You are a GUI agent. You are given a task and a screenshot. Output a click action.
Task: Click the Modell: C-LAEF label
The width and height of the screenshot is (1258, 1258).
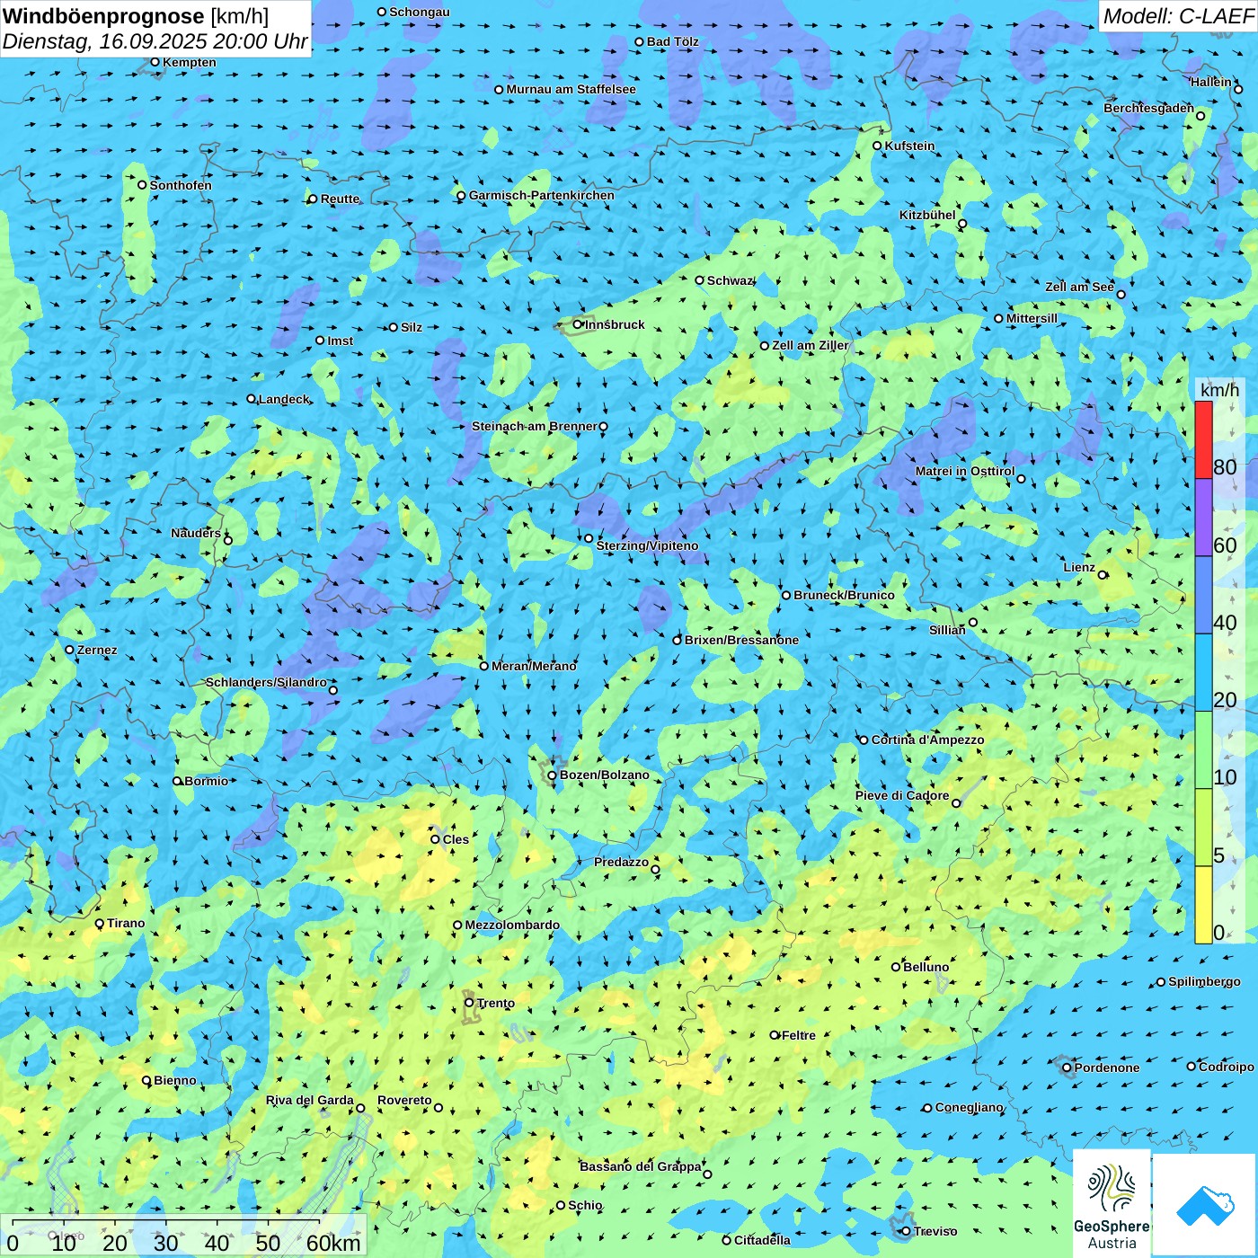(x=1178, y=16)
